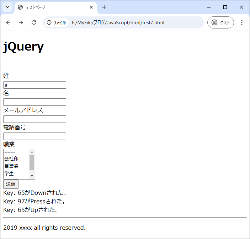Screen dimensions: 250x239
Task: Click the 職業 list scroll down arrow
Action: pyautogui.click(x=32, y=176)
